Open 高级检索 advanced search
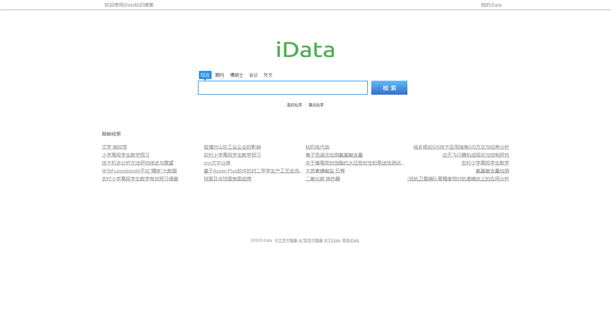The width and height of the screenshot is (611, 311). [x=294, y=105]
